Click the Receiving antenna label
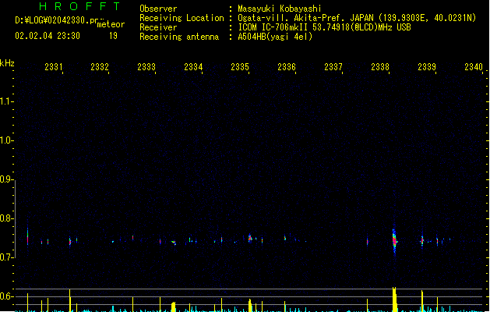This screenshot has width=490, height=312. tap(179, 37)
